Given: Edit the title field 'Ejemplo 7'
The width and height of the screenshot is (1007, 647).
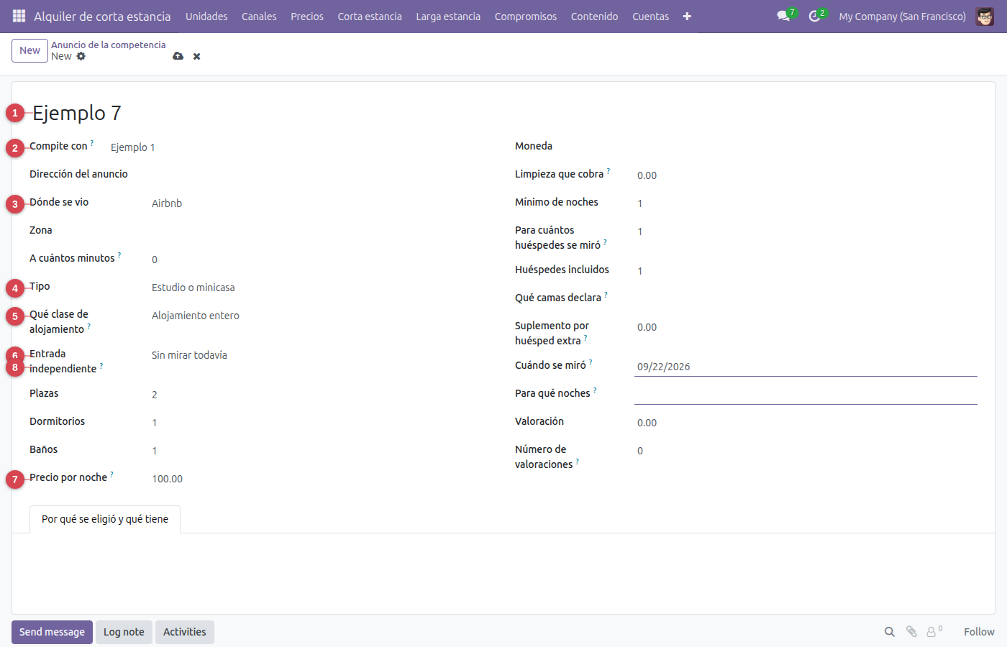Looking at the screenshot, I should tap(503, 113).
